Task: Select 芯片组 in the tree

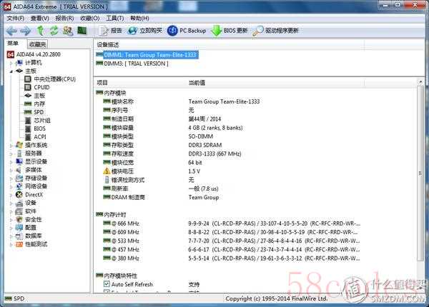Action: (x=37, y=121)
